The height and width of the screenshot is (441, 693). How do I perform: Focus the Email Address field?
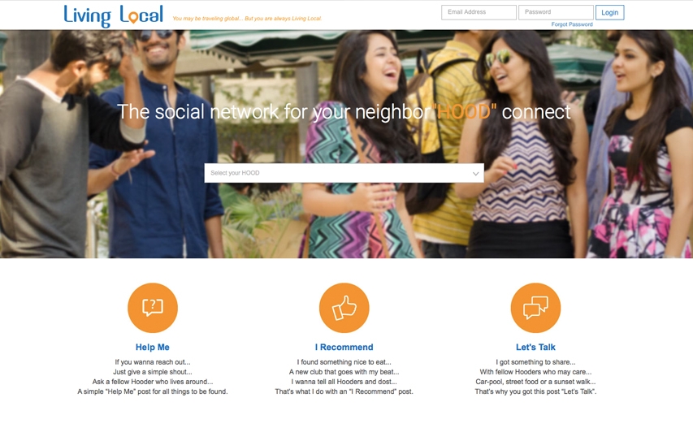pyautogui.click(x=479, y=12)
